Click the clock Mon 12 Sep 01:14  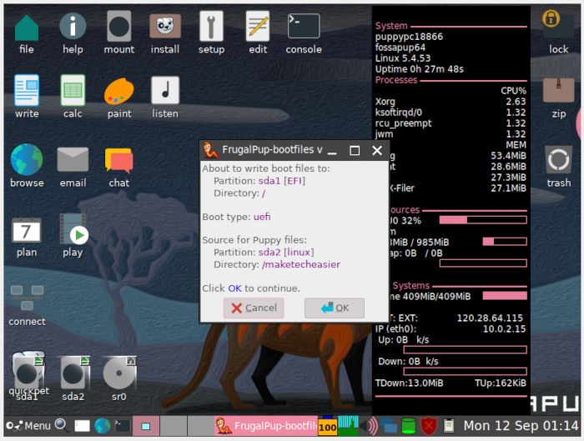point(521,426)
